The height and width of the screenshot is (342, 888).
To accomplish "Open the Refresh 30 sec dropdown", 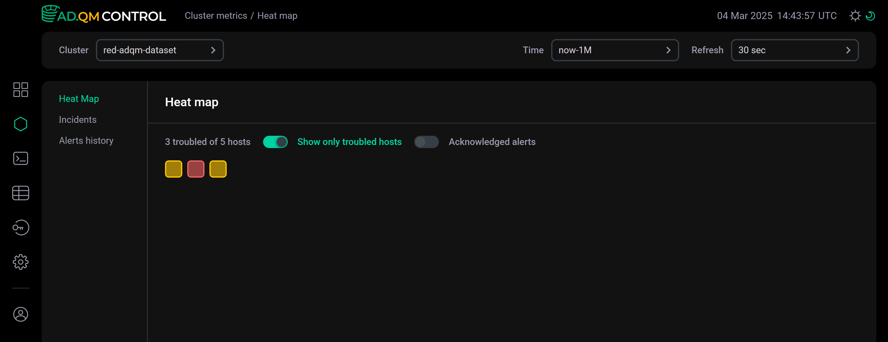I will [794, 50].
